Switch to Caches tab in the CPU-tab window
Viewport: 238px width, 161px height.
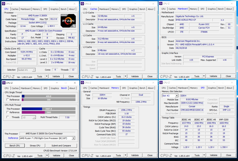click(15, 9)
